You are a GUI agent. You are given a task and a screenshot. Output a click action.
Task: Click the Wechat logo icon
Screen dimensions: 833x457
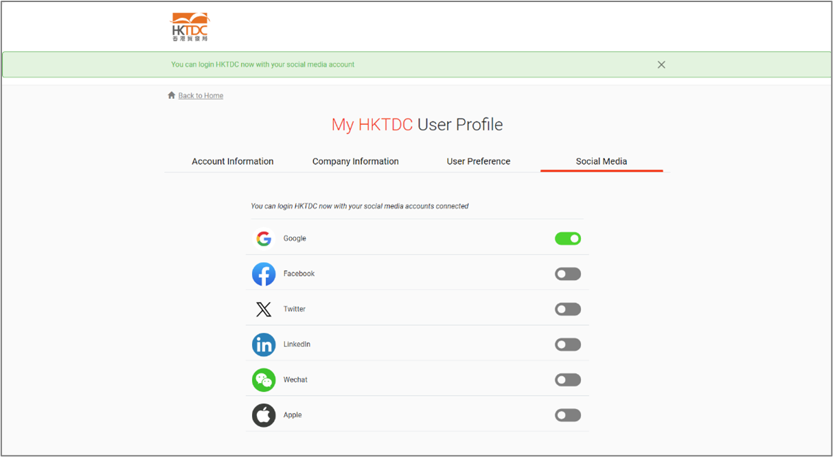click(264, 380)
